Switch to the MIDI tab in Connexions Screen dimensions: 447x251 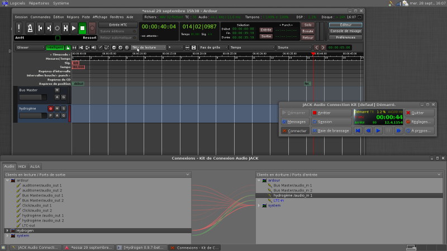click(x=22, y=166)
